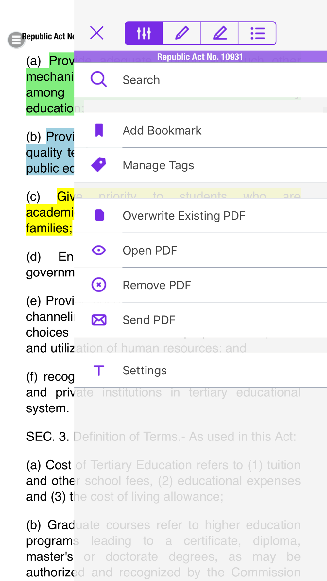Tap the Open PDF eye icon
Screen dimensions: 327x581
pyautogui.click(x=99, y=250)
